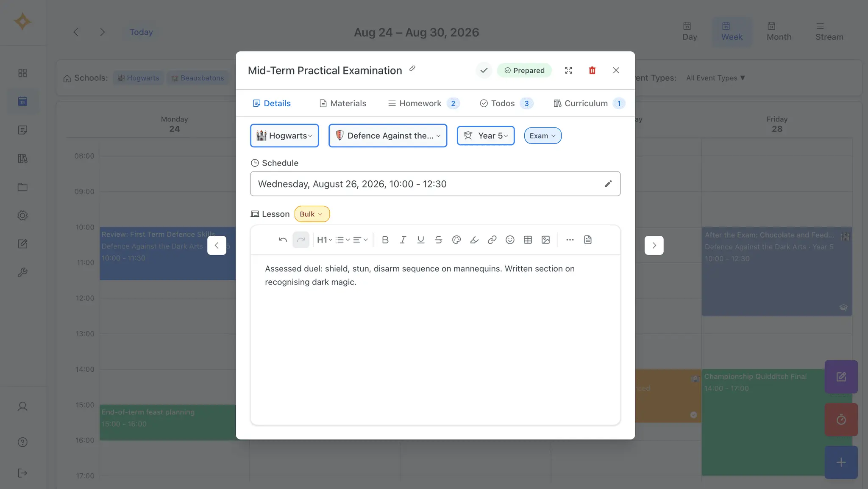The height and width of the screenshot is (489, 868).
Task: Click the blue plus add event button
Action: click(841, 462)
